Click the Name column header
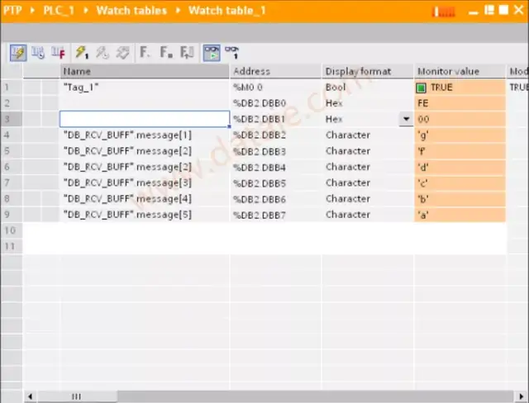The image size is (529, 403). (77, 71)
